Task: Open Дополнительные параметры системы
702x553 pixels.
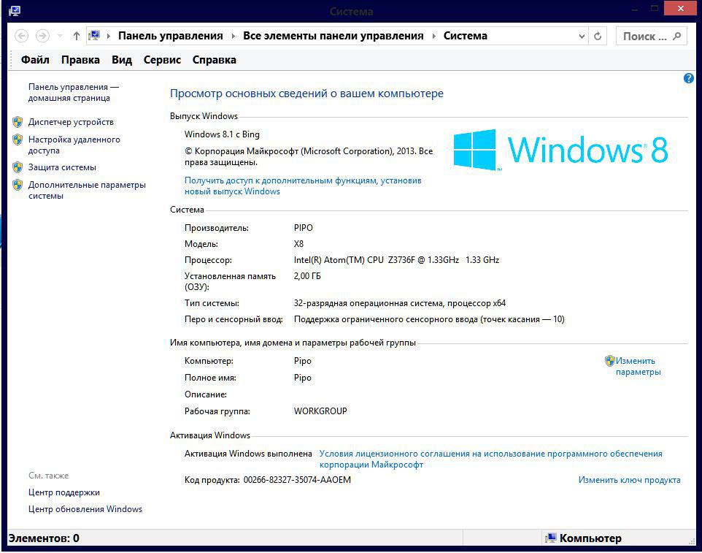Action: coord(87,190)
